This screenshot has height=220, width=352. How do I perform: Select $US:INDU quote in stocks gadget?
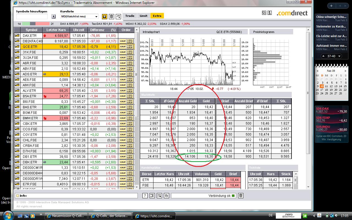tap(331, 128)
